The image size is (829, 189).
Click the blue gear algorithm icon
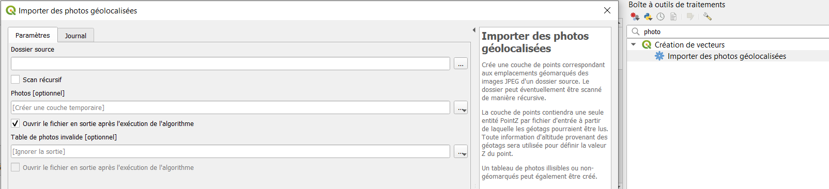point(659,56)
